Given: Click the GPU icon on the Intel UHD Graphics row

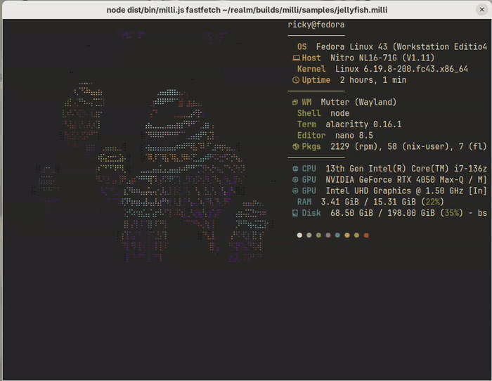Looking at the screenshot, I should coord(295,190).
